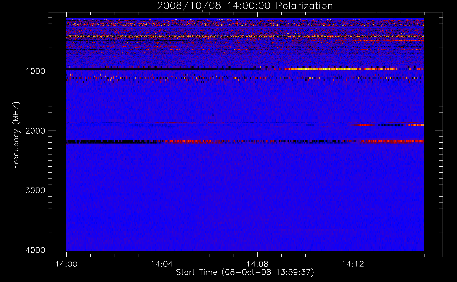Viewport: 457px width, 282px height.
Task: Click the plot title "2008/10/08 14:00:00 Polarization"
Action: tap(245, 6)
